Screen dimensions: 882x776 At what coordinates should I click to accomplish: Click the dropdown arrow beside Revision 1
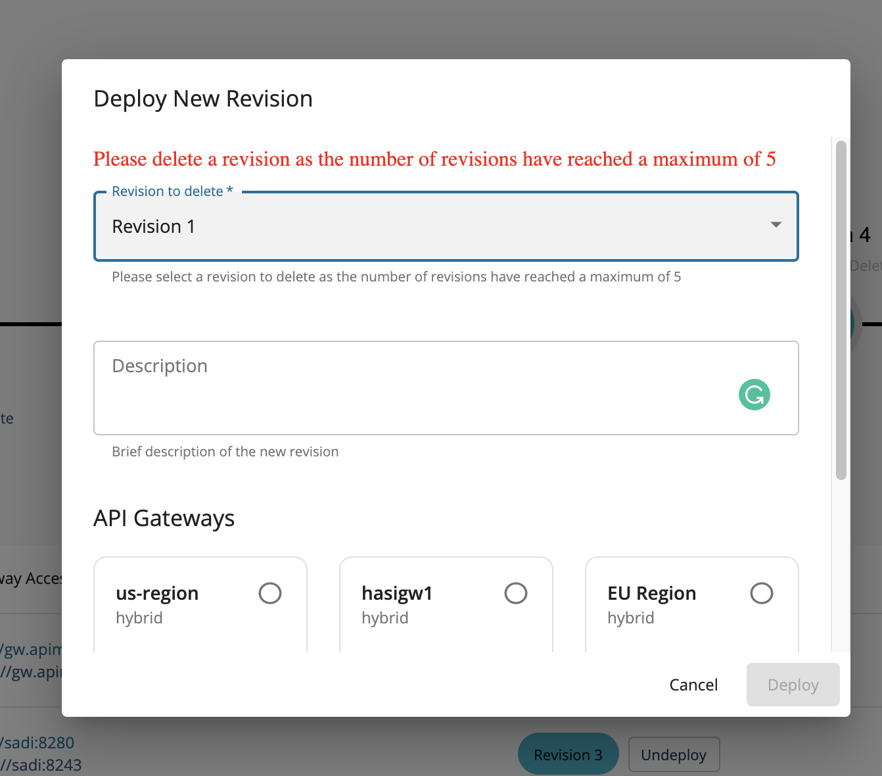776,225
